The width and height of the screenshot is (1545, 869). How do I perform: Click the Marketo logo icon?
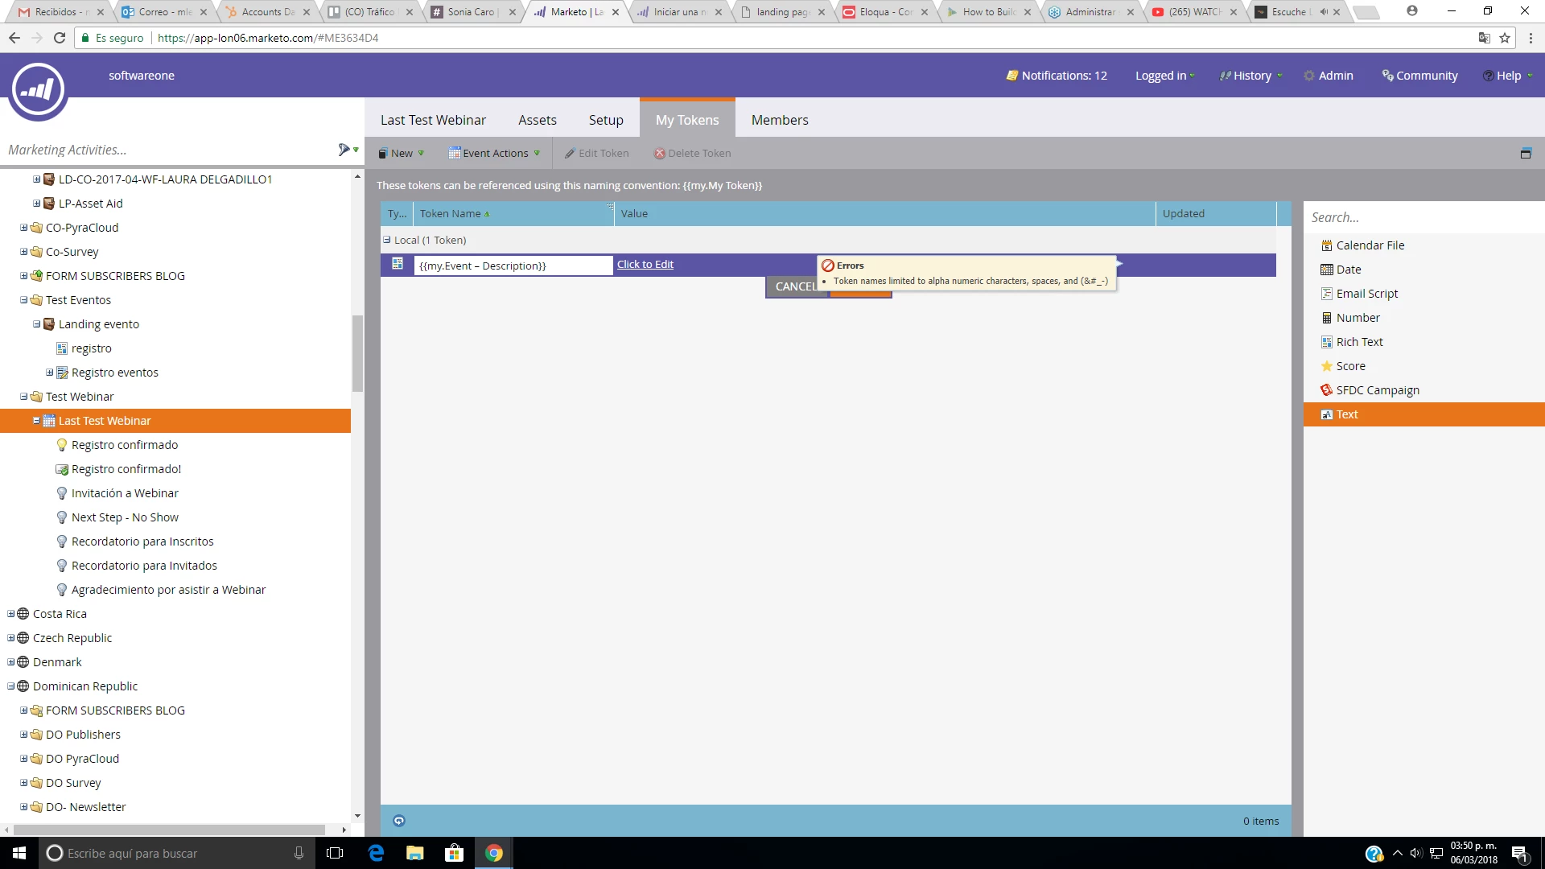[x=38, y=90]
